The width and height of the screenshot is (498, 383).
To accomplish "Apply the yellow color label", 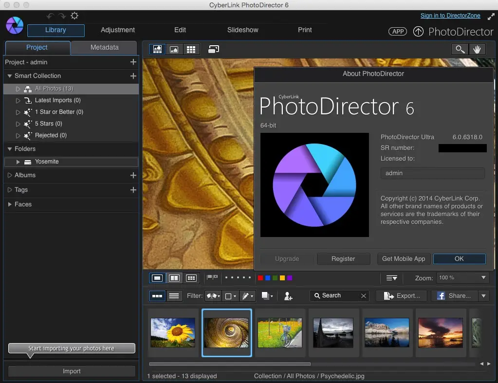I will pyautogui.click(x=282, y=278).
